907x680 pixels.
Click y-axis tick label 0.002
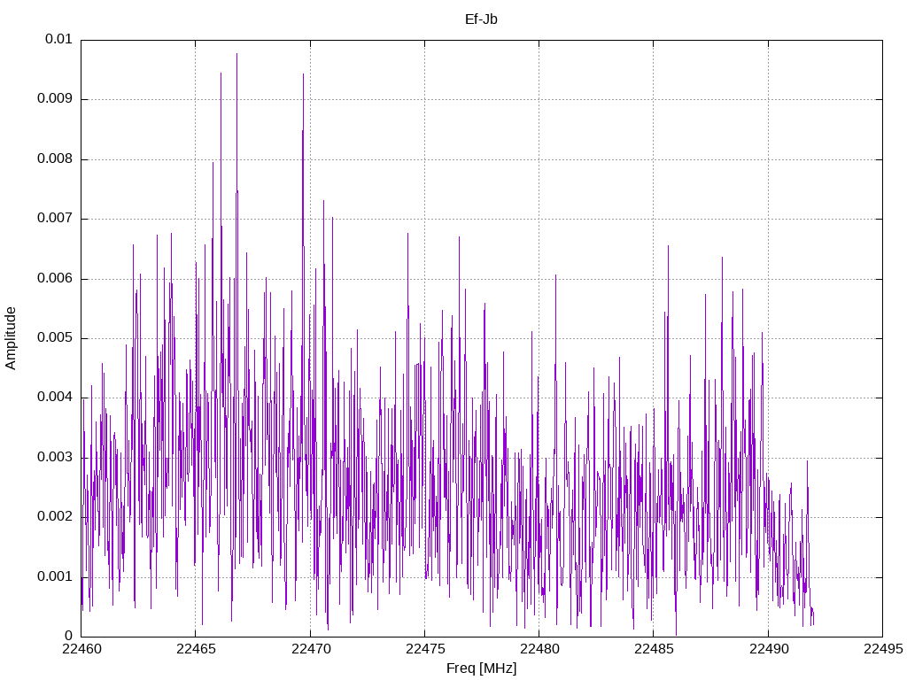tap(55, 517)
